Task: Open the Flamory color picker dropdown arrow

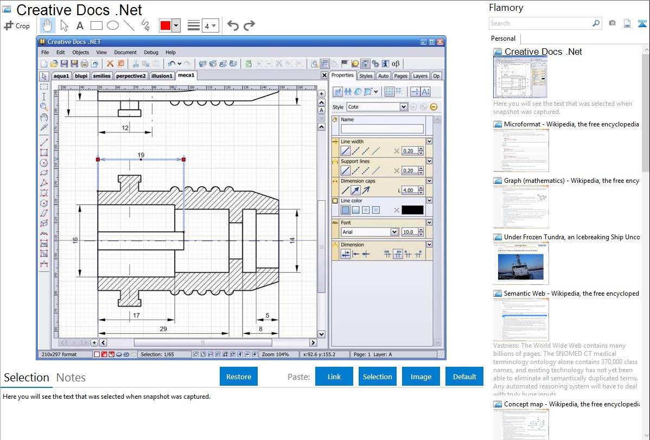Action: point(176,25)
